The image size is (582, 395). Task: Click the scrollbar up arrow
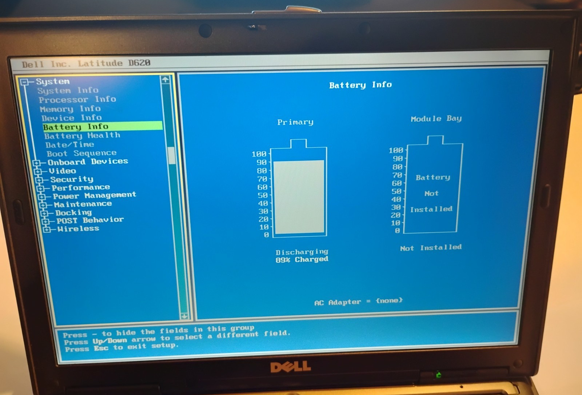coord(166,79)
